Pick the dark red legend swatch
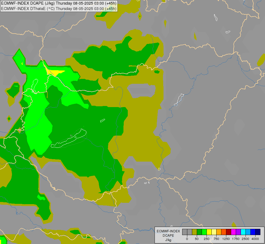Screen dimensions: 265x244 coord(228,232)
